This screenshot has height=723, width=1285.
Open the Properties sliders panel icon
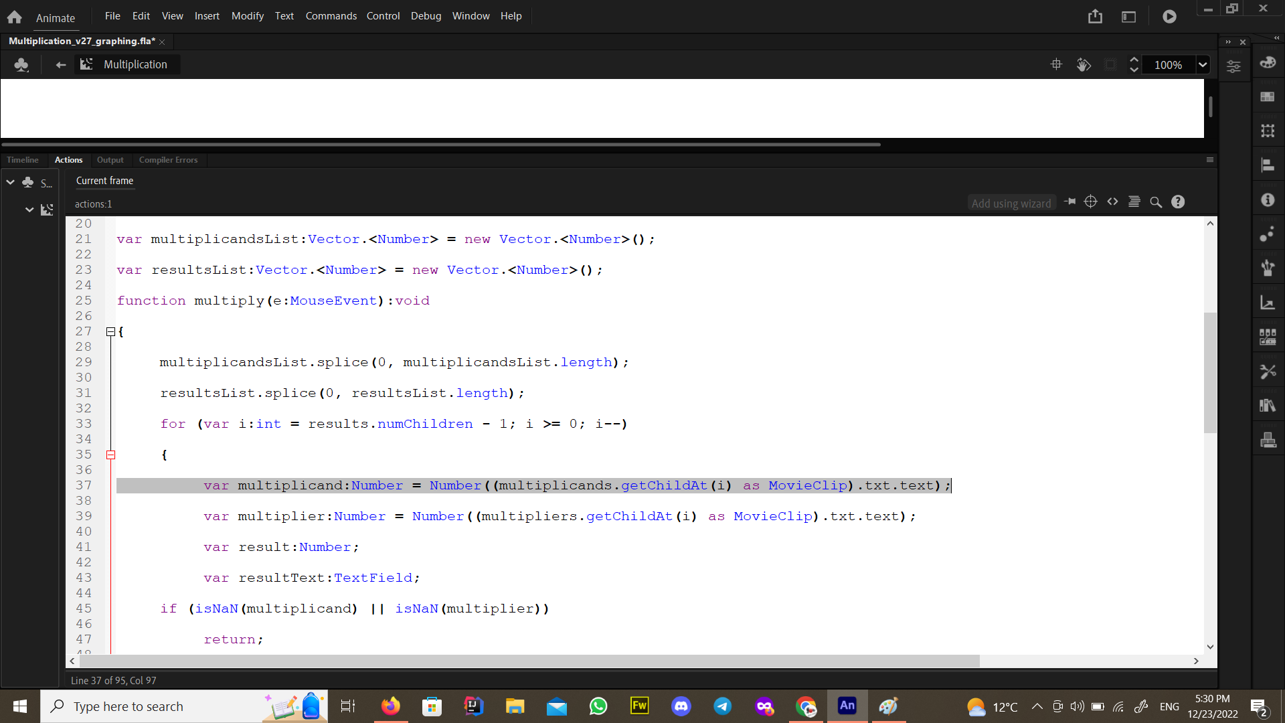click(x=1233, y=66)
